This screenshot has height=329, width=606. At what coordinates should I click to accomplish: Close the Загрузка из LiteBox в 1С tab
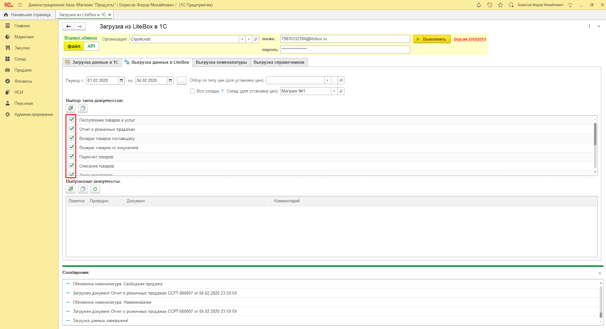click(x=109, y=15)
